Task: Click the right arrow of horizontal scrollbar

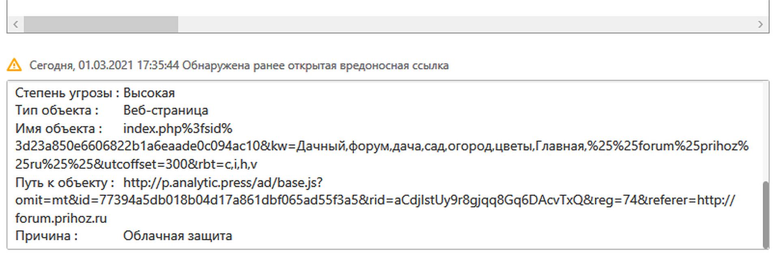Action: (x=760, y=24)
